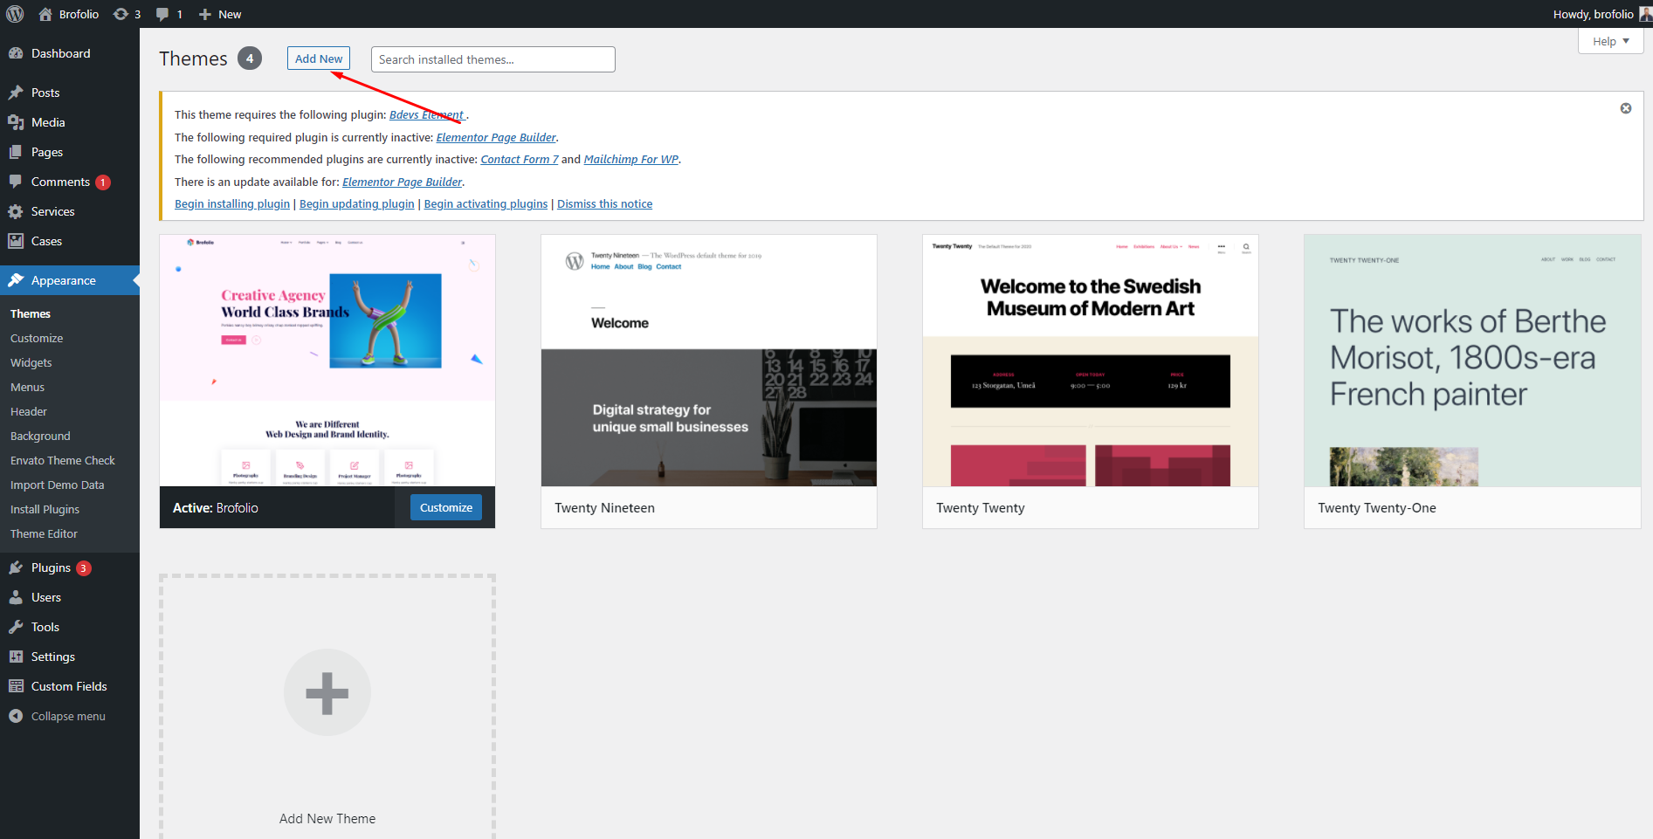Click Elementor Page Builder update available link
Screen dimensions: 1653x839
tap(403, 182)
